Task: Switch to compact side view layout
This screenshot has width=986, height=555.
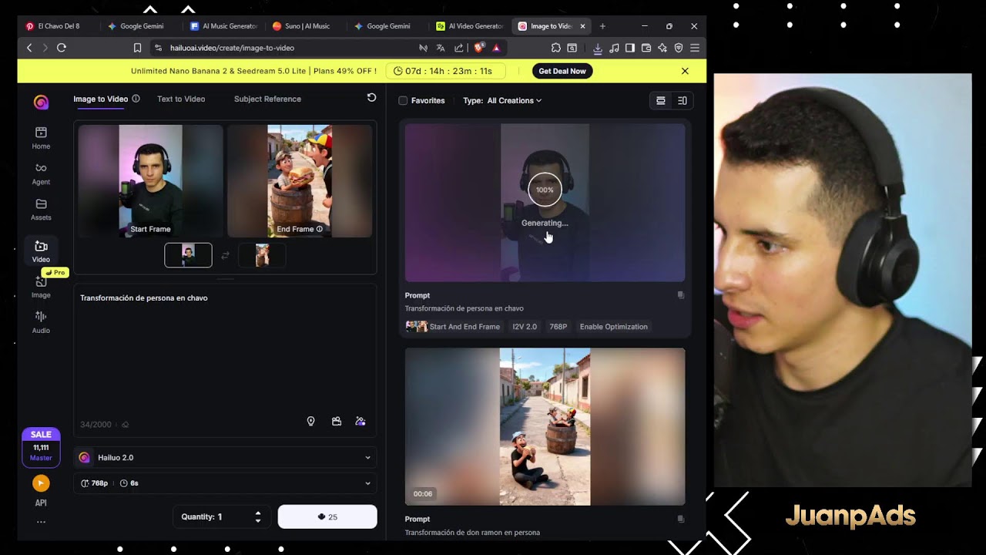Action: pyautogui.click(x=682, y=100)
